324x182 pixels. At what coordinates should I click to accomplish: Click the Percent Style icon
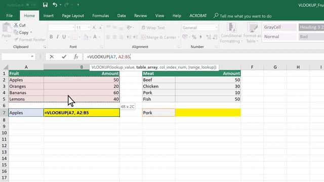[194, 37]
